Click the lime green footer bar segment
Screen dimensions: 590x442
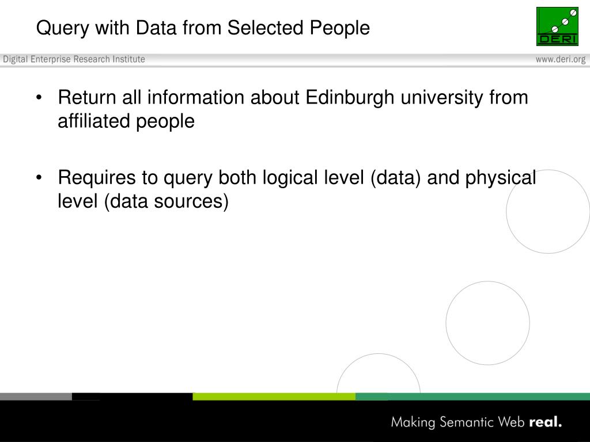[x=274, y=397]
